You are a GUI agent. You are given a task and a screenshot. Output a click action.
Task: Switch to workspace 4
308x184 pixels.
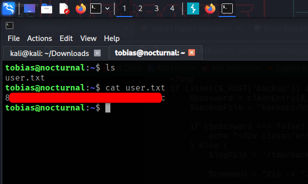tap(172, 8)
